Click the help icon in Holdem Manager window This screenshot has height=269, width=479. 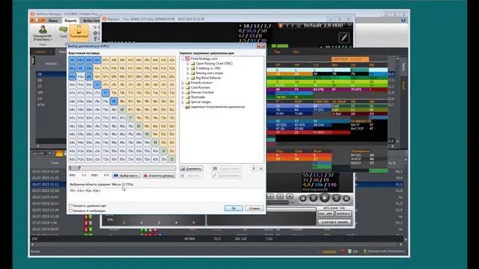(403, 20)
